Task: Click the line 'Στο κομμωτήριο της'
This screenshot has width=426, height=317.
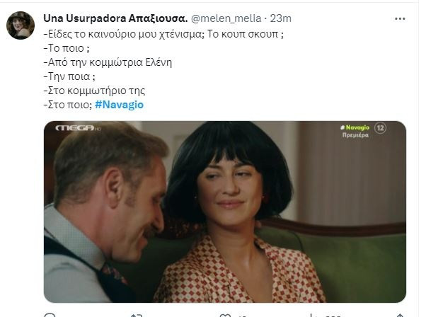Action: pos(94,91)
